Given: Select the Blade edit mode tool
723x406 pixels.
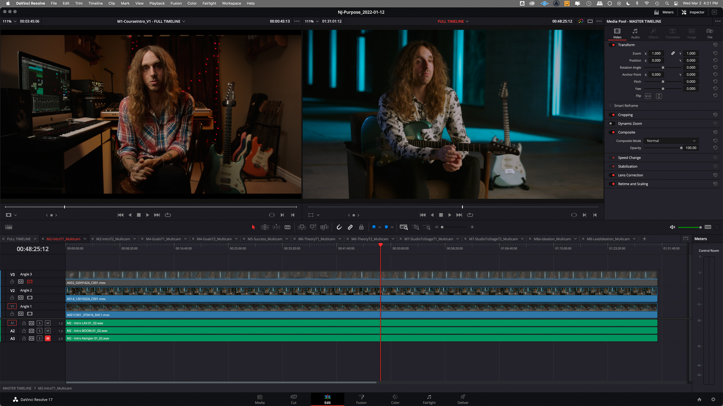Looking at the screenshot, I should point(287,227).
